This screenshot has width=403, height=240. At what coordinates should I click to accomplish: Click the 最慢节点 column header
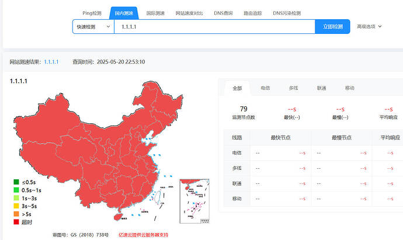click(341, 137)
